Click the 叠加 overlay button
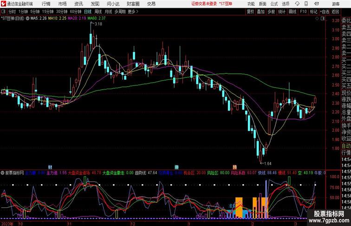This screenshot has width=351, height=226. (x=261, y=12)
